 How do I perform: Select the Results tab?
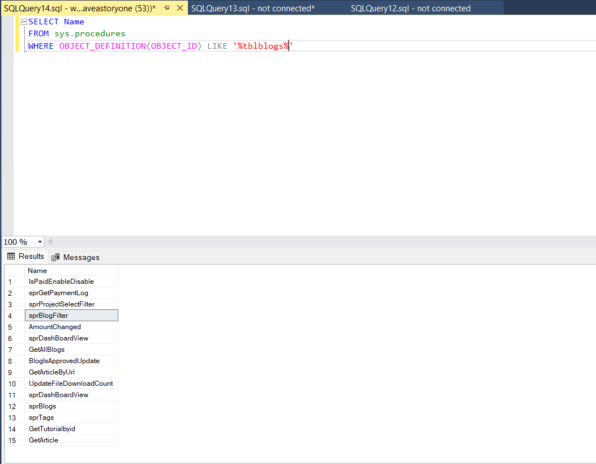(x=30, y=256)
